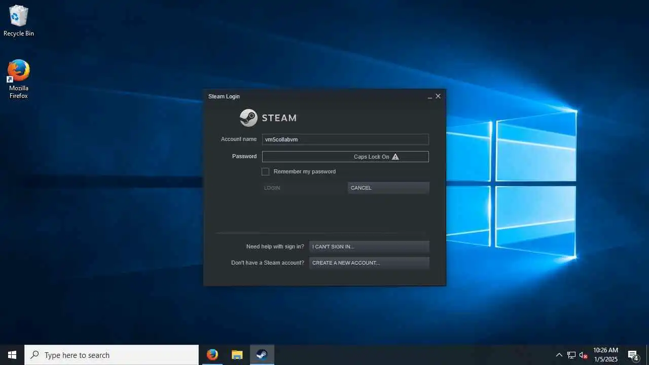Open the Windows Start menu
Viewport: 649px width, 365px height.
tap(12, 355)
